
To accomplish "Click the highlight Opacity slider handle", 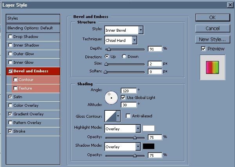I will pyautogui.click(x=135, y=138).
